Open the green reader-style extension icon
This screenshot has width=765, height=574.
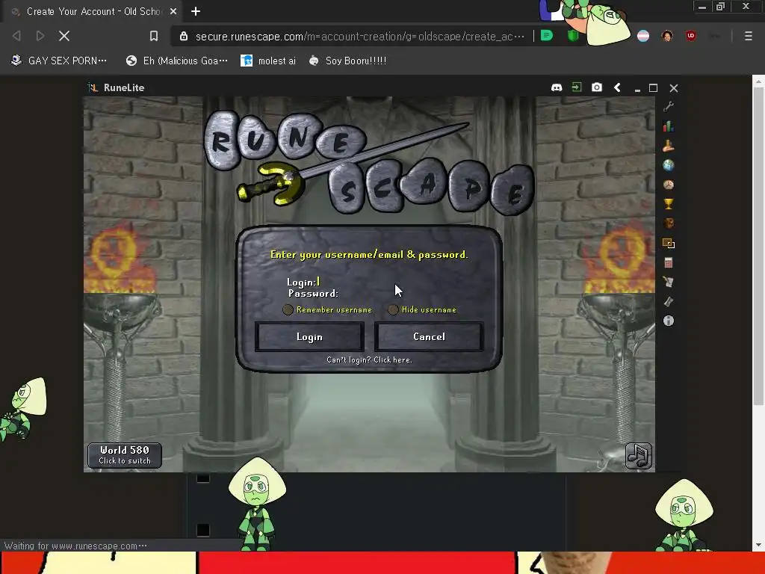pyautogui.click(x=547, y=36)
